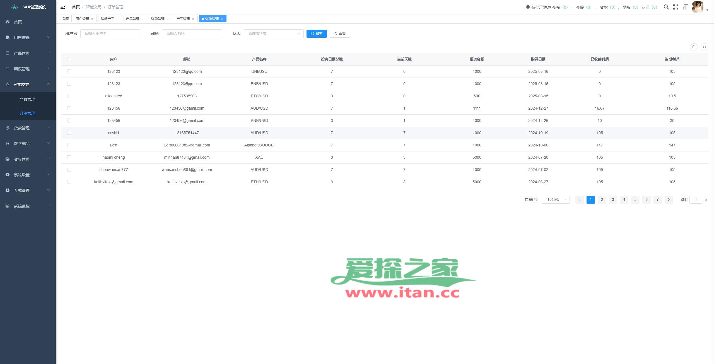Viewport: 714px width, 364px height.
Task: Click the pending messages bell icon
Action: [x=528, y=7]
